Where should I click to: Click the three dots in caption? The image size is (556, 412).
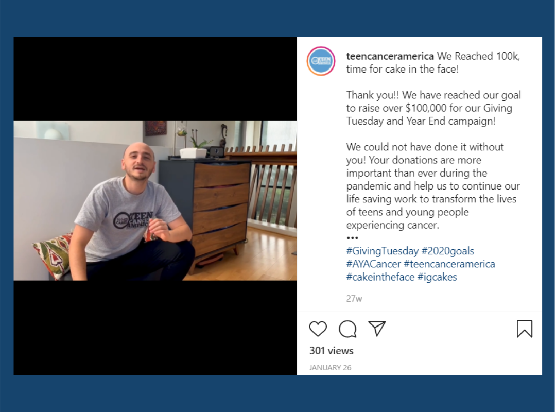click(x=352, y=238)
